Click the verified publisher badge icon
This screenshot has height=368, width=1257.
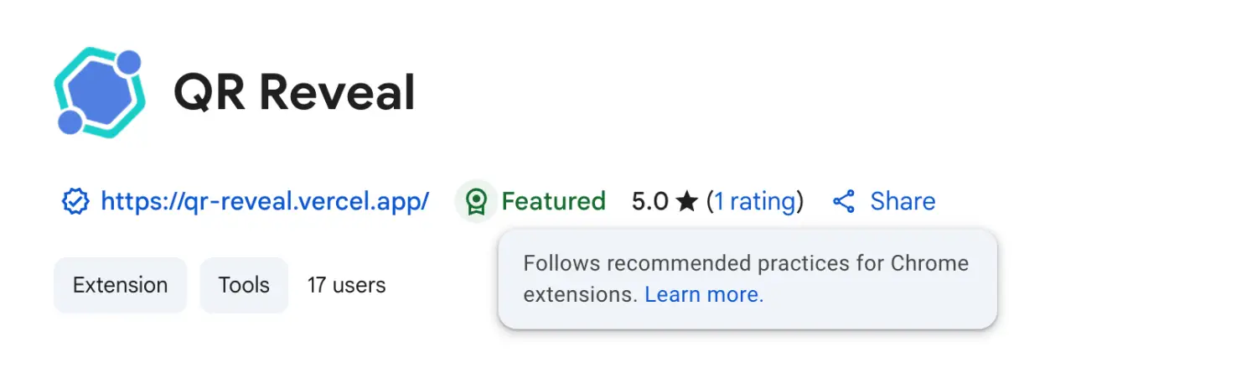pos(75,201)
